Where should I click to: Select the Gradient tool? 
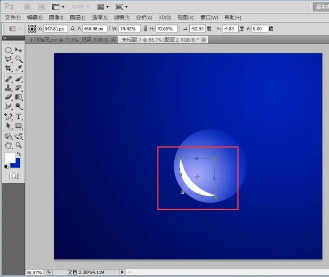(18, 97)
